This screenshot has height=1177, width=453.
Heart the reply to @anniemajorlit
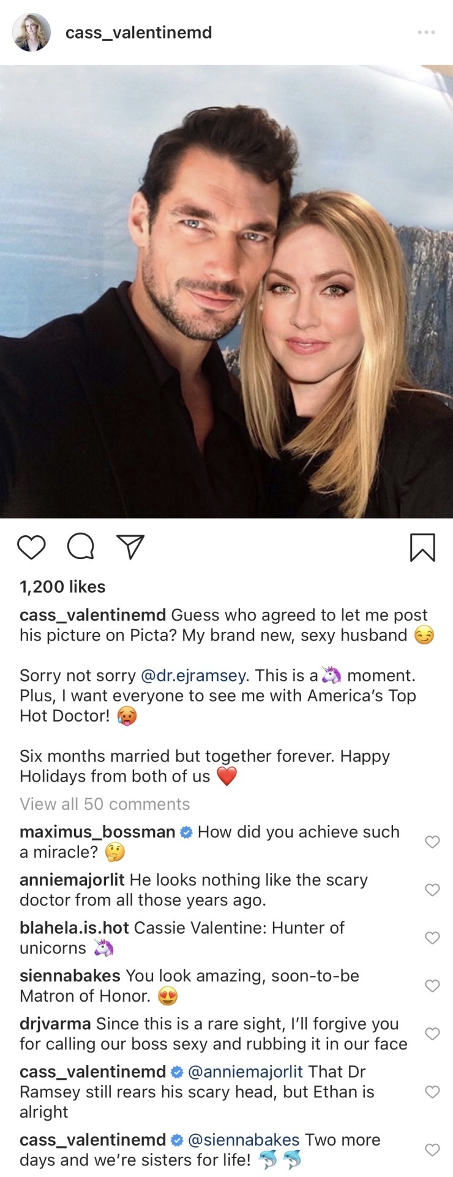[x=432, y=1091]
